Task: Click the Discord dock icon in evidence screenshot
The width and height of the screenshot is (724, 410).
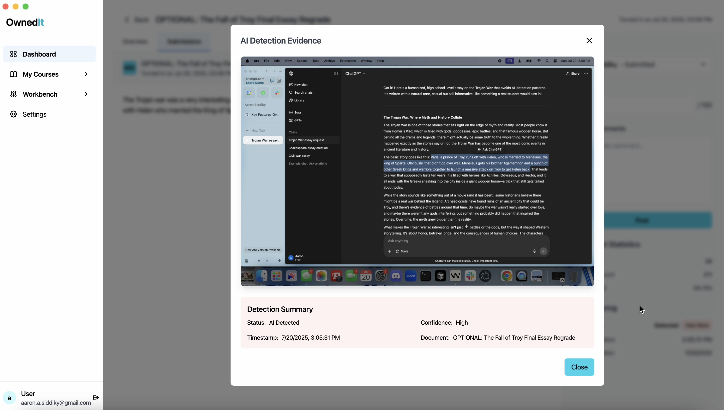Action: tap(396, 276)
